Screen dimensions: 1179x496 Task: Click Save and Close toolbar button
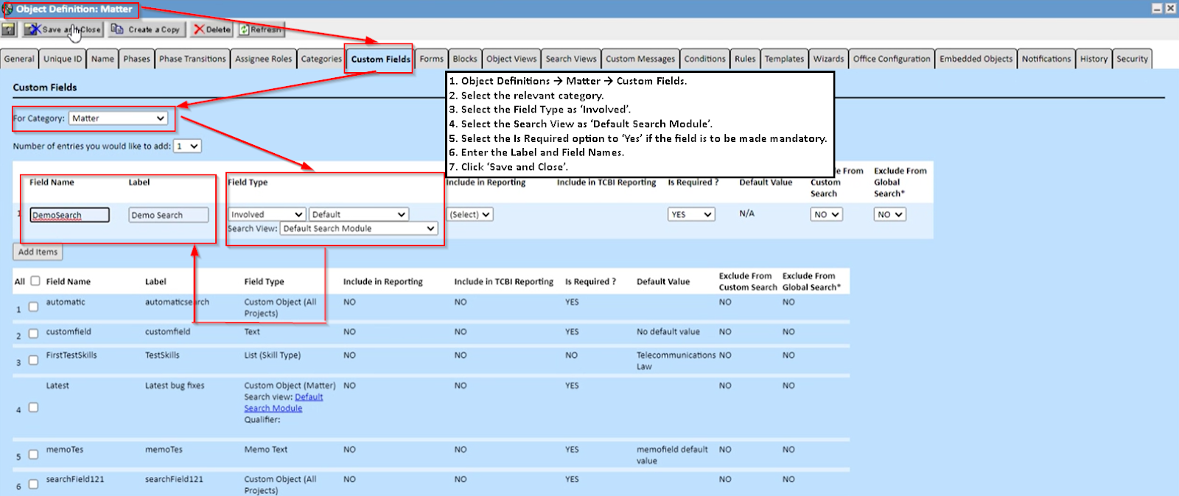click(63, 29)
